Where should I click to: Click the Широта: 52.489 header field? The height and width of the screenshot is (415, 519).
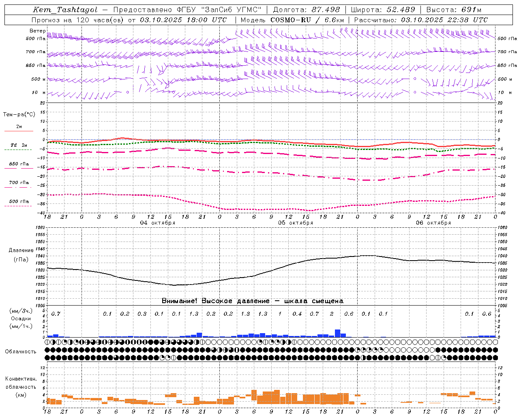coord(383,10)
